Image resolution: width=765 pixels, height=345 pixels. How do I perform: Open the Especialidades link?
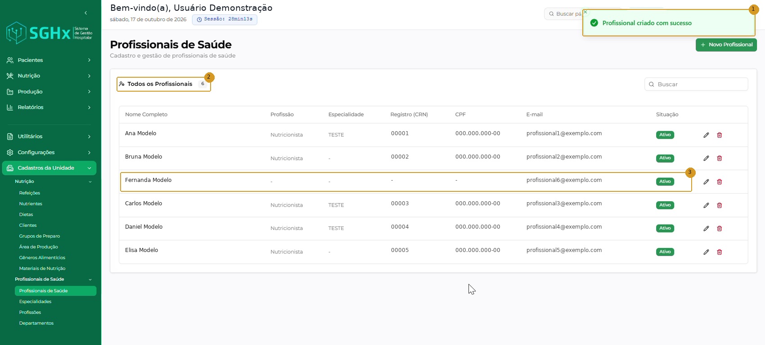pos(35,302)
